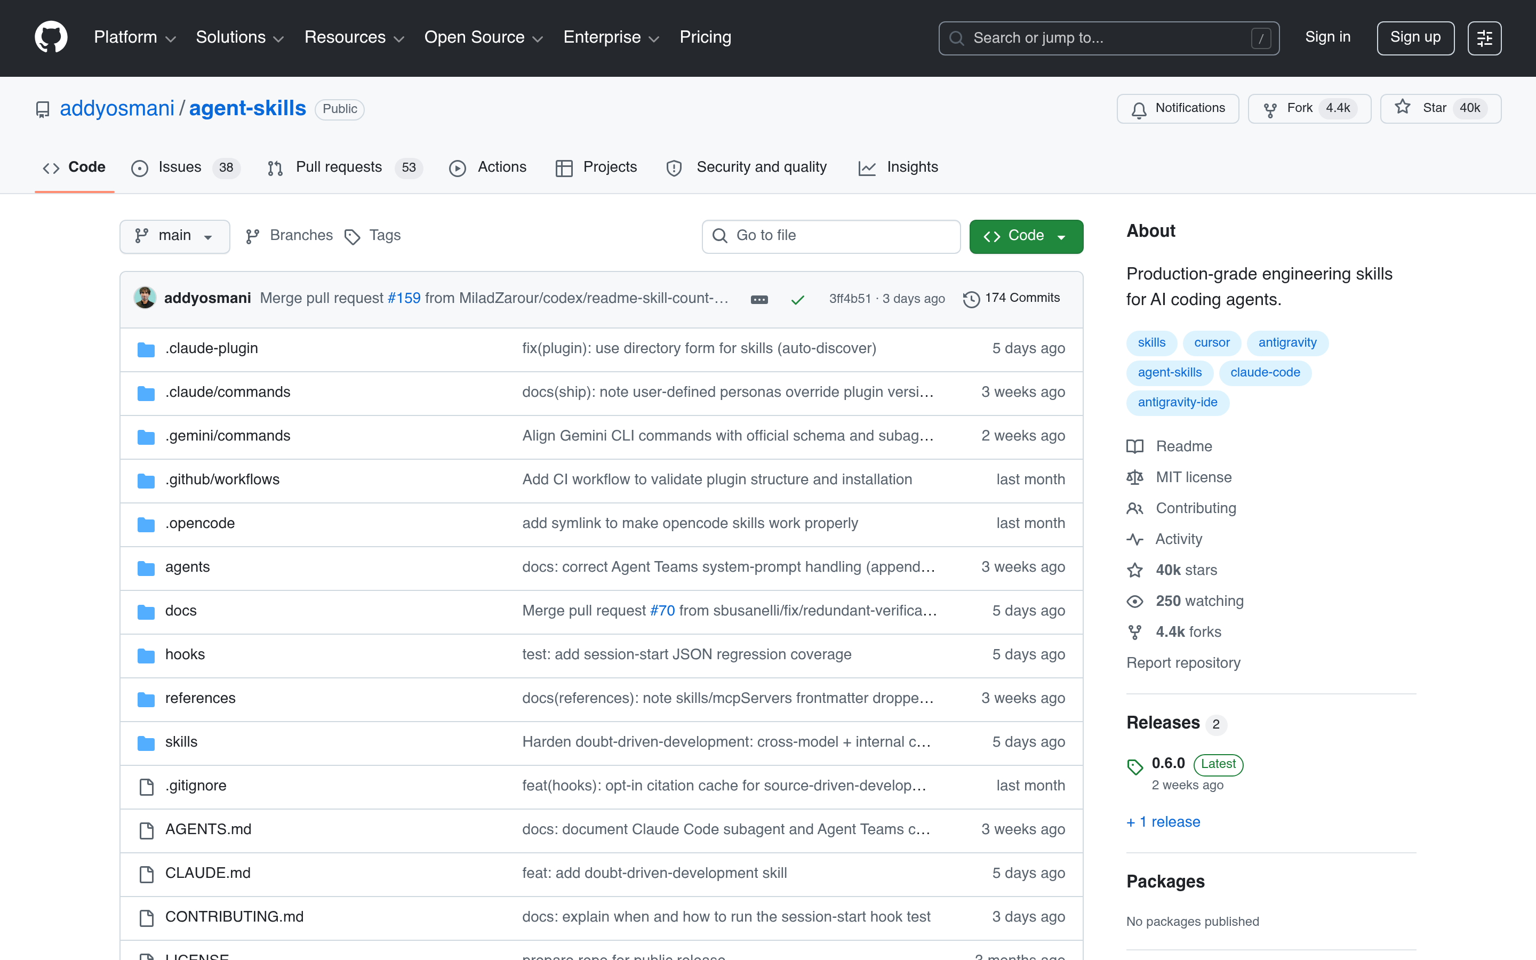Click the Branches branch icon
This screenshot has height=960, width=1536.
pyautogui.click(x=253, y=237)
